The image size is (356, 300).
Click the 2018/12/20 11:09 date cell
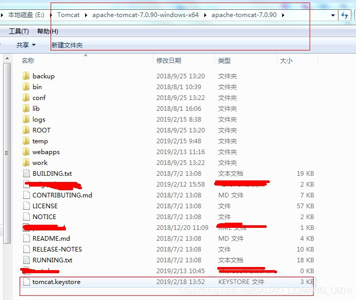pyautogui.click(x=182, y=228)
